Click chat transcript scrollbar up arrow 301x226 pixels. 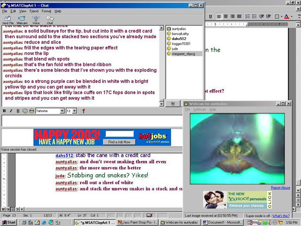pyautogui.click(x=162, y=28)
